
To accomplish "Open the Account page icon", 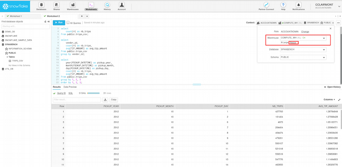I will (122, 5).
